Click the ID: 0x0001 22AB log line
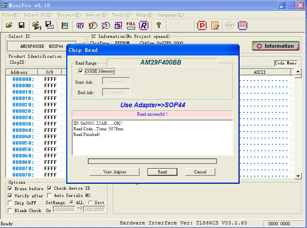The width and height of the screenshot is (307, 228). tap(98, 123)
